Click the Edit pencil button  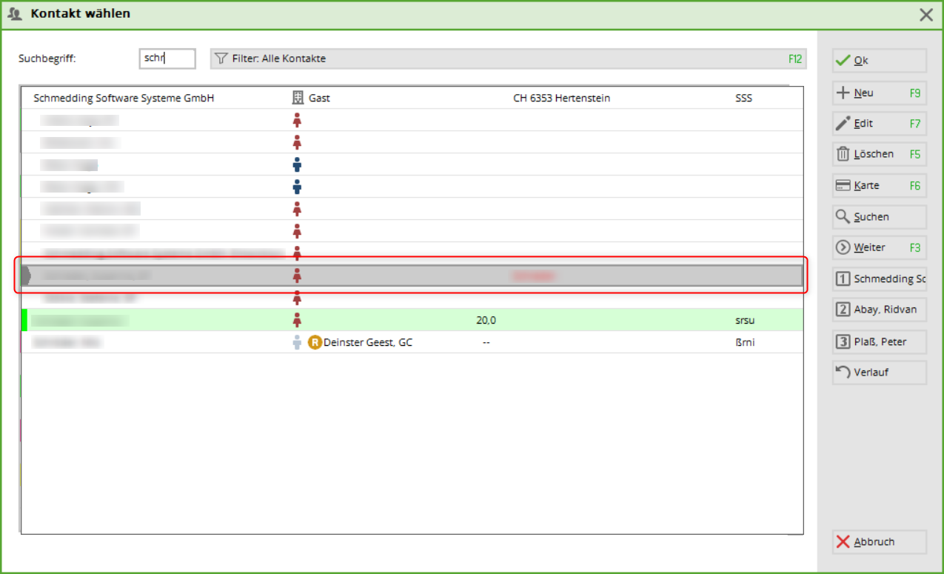click(879, 124)
